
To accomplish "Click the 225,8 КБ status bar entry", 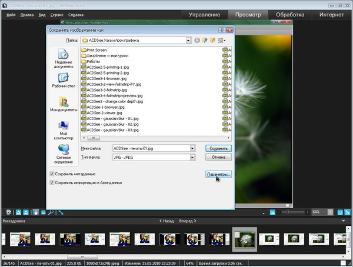I will (74, 263).
